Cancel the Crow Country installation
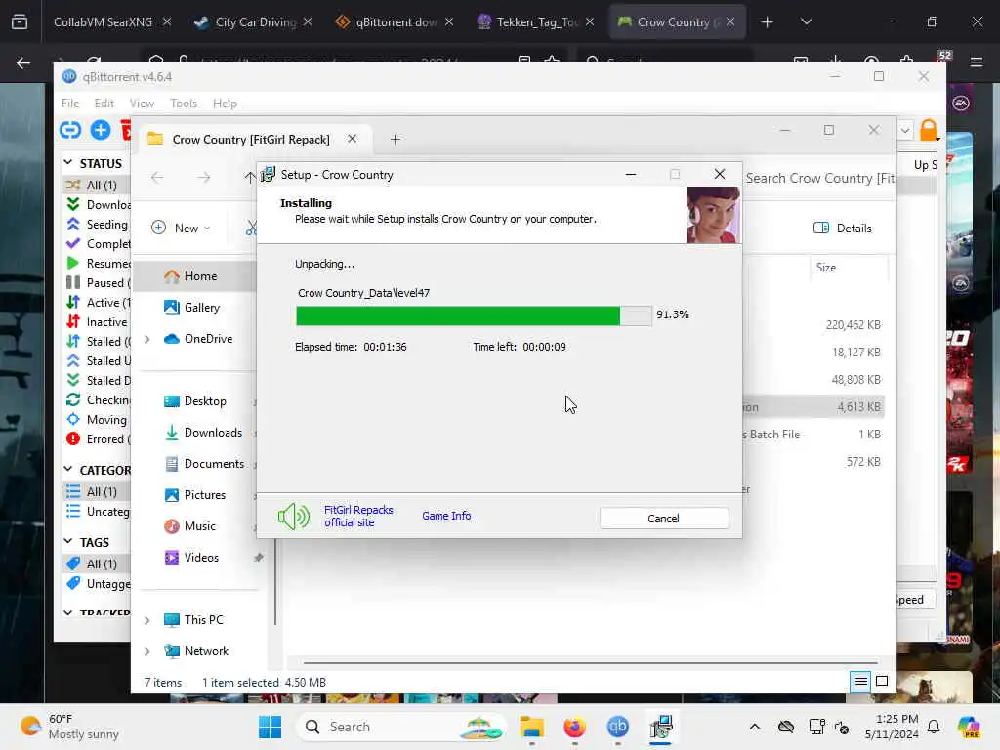This screenshot has height=750, width=1000. [663, 518]
